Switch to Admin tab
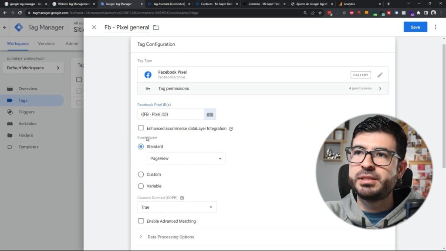The width and height of the screenshot is (446, 251). pos(72,44)
